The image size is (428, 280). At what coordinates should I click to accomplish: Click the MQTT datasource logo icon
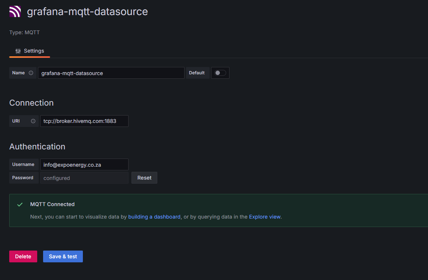15,12
